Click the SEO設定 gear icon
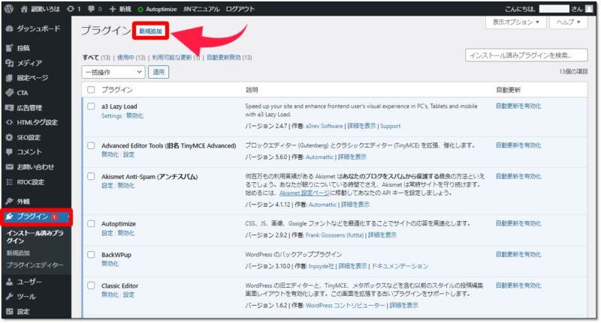This screenshot has height=323, width=601. pos(10,137)
